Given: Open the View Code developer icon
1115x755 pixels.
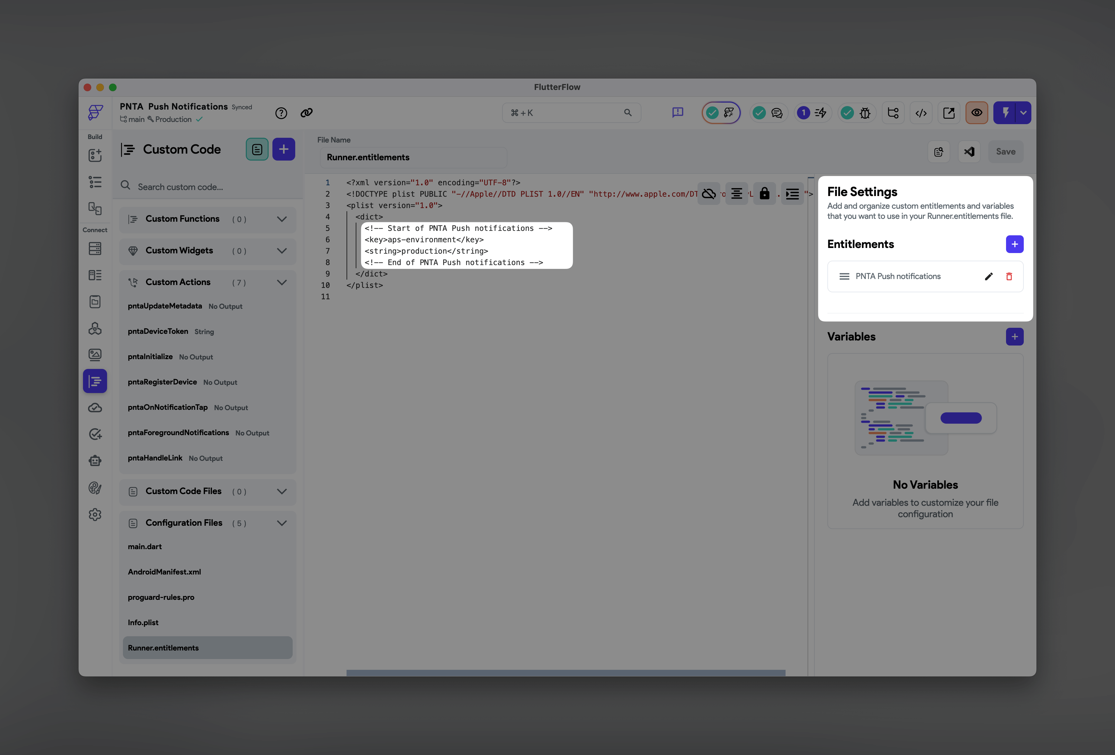Looking at the screenshot, I should coord(921,113).
